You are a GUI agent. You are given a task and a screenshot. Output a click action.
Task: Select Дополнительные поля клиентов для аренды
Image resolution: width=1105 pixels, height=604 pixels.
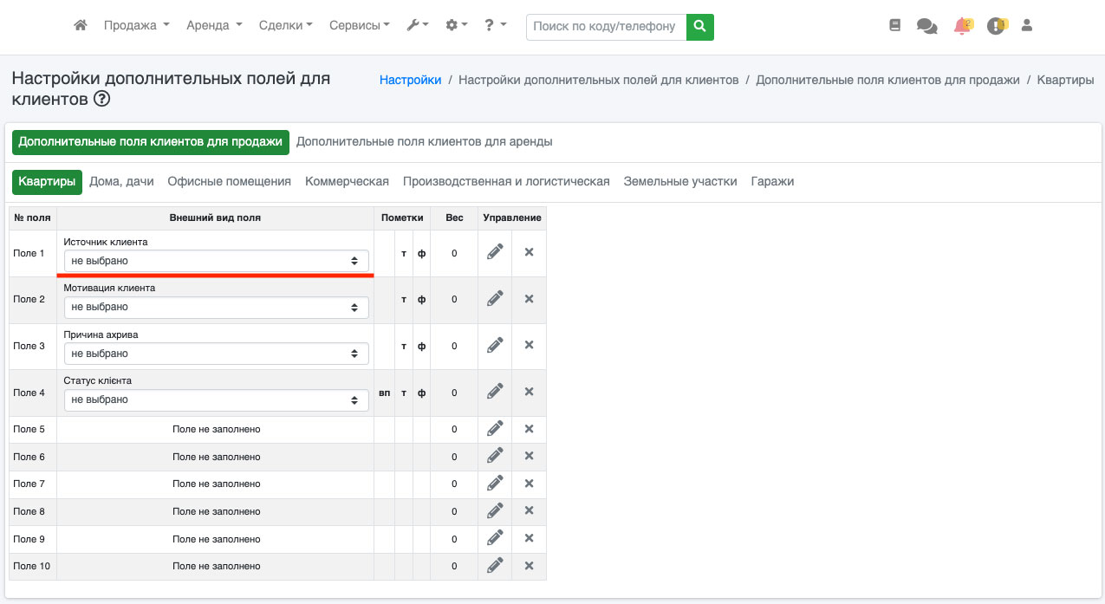424,141
